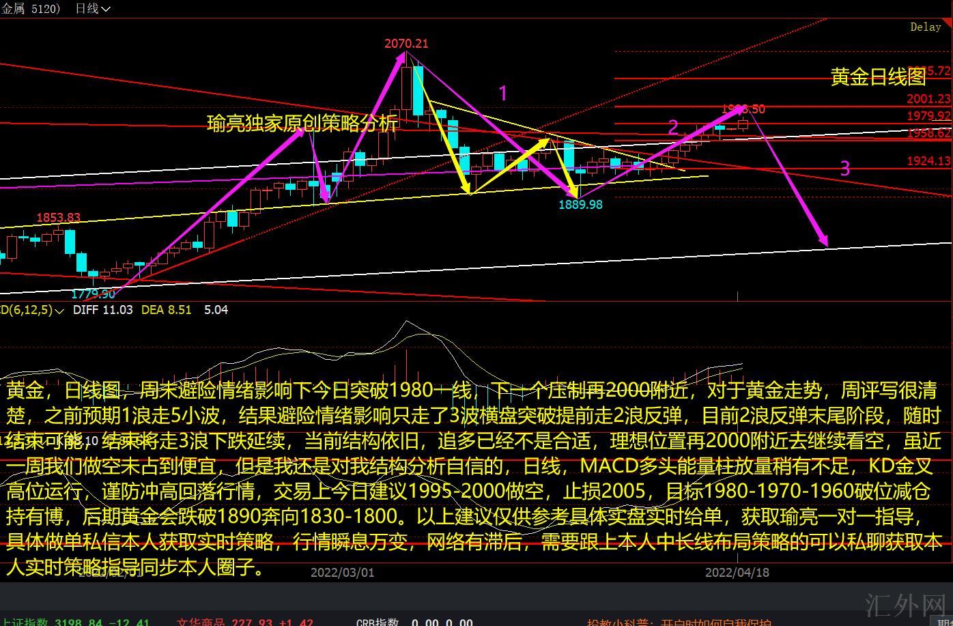Expand the MACD(6,12,5) indicator dropdown
Image resolution: width=953 pixels, height=626 pixels.
click(59, 311)
